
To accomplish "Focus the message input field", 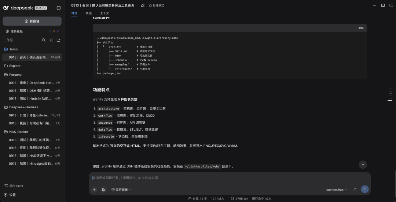I will [230, 178].
